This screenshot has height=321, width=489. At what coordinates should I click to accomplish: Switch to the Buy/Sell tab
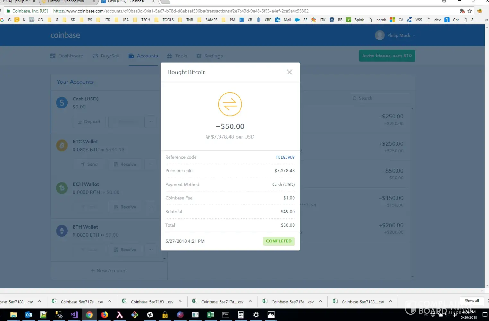click(x=106, y=56)
